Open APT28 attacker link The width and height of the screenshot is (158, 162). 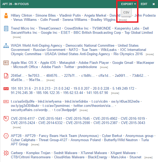click(x=16, y=136)
